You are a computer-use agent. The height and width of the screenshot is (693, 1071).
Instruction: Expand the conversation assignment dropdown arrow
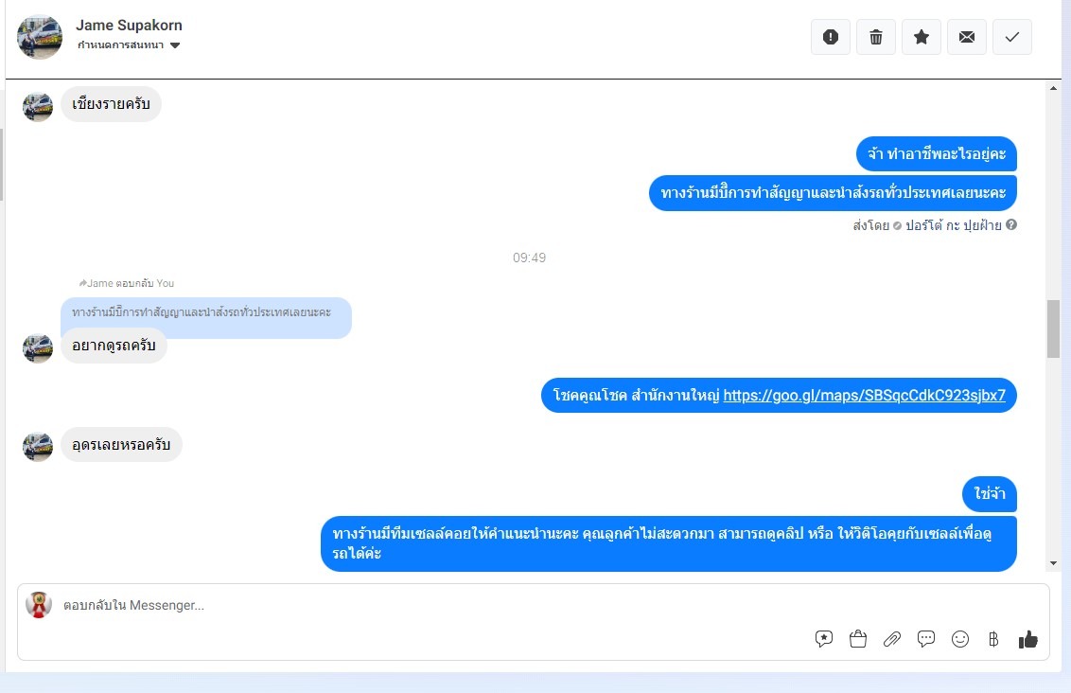point(175,45)
